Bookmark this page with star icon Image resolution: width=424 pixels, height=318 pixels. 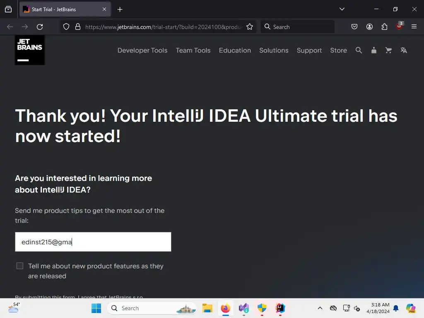250,27
